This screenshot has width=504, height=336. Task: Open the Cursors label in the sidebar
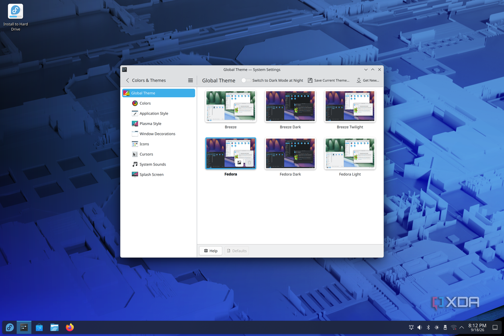[x=146, y=154]
